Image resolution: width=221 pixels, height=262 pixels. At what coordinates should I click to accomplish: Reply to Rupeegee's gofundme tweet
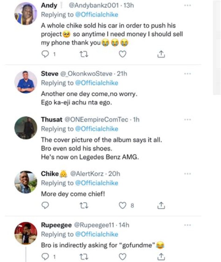(45, 256)
